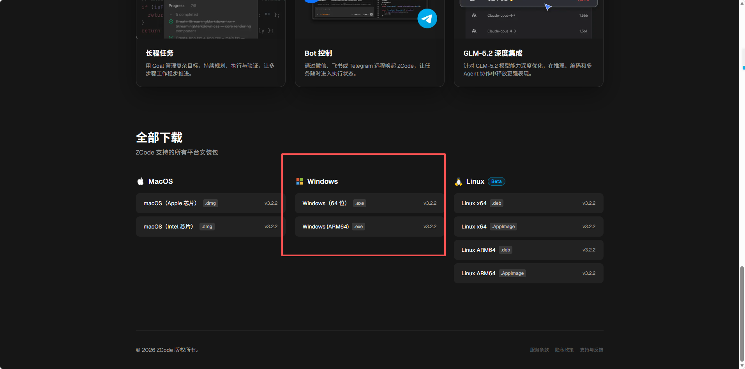Click the 长程任务 description mentioning Goal
Image resolution: width=745 pixels, height=369 pixels.
point(210,70)
